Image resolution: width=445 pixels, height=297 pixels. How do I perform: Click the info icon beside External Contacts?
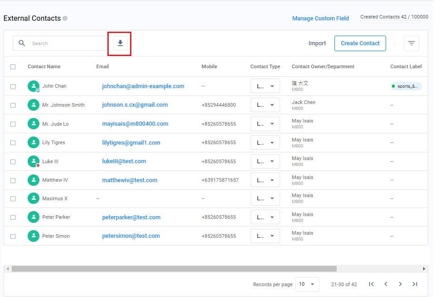[65, 19]
